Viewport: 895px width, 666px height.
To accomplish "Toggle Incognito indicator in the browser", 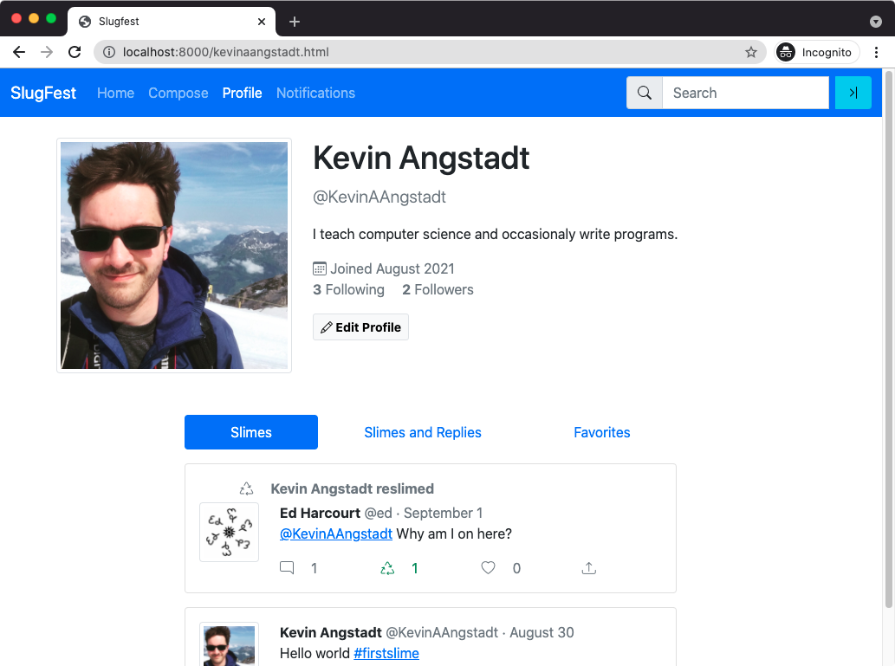I will point(815,52).
